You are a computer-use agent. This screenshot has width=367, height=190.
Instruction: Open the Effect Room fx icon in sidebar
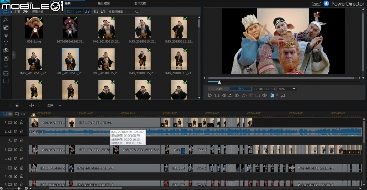(6, 20)
